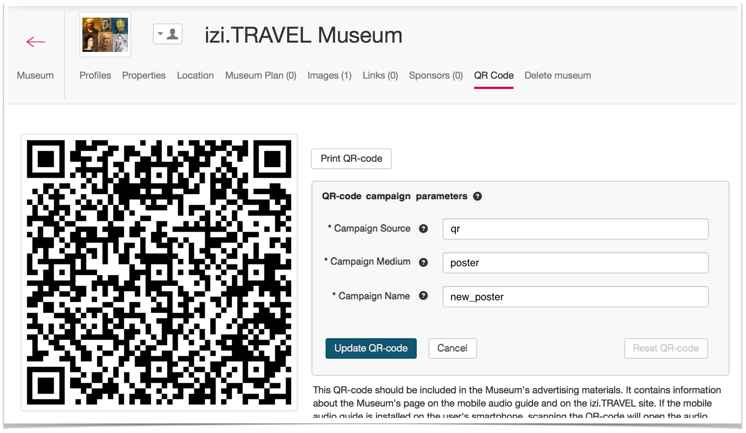The width and height of the screenshot is (746, 433).
Task: Click the Print QR-code button
Action: pos(351,159)
